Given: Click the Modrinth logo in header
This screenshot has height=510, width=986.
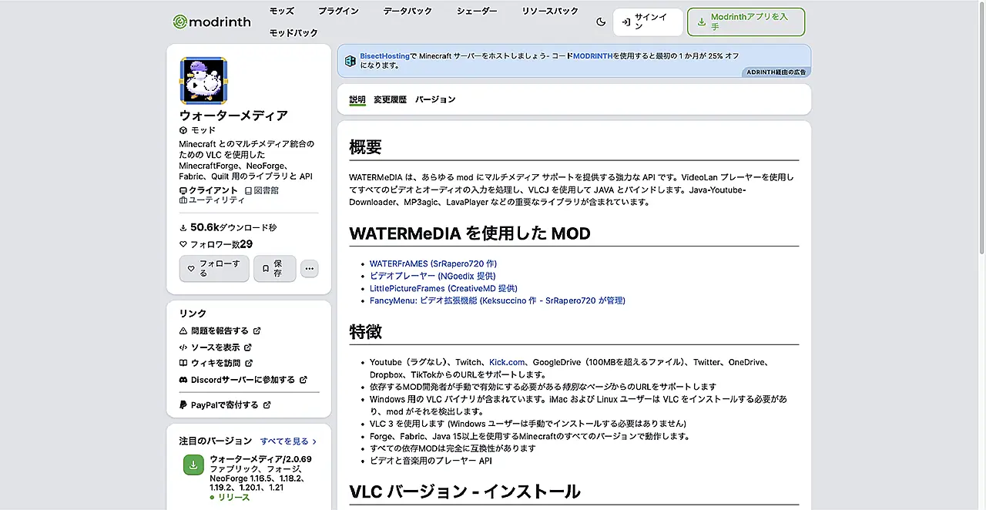Looking at the screenshot, I should [x=212, y=22].
